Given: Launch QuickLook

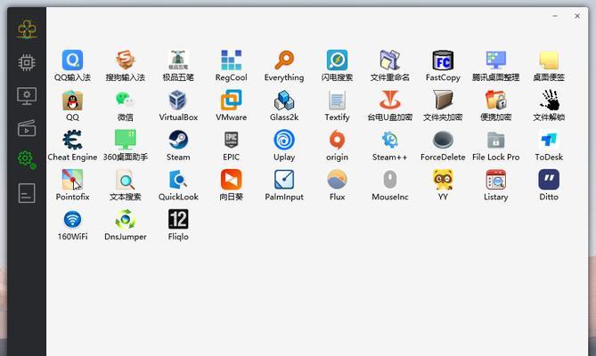Looking at the screenshot, I should click(178, 180).
